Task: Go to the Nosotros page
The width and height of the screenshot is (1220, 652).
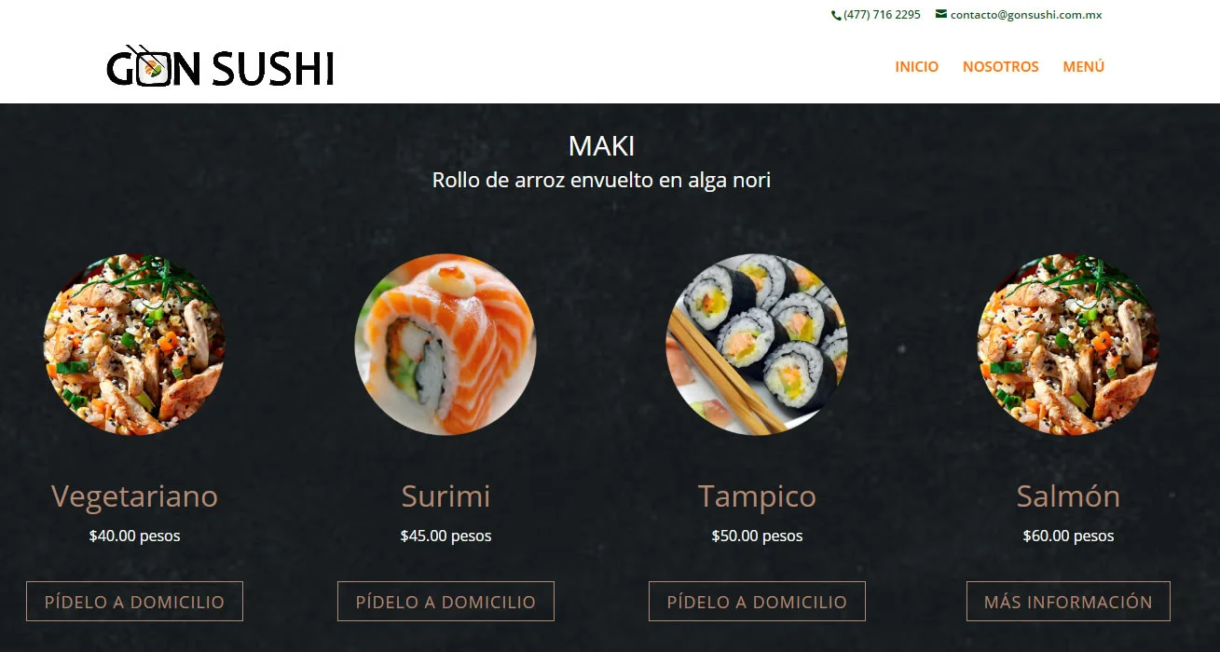Action: [1000, 67]
